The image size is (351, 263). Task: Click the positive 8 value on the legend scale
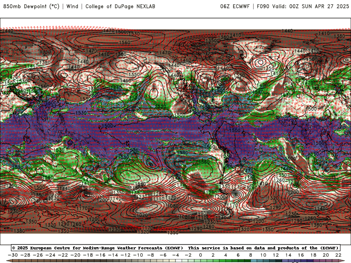point(251,255)
